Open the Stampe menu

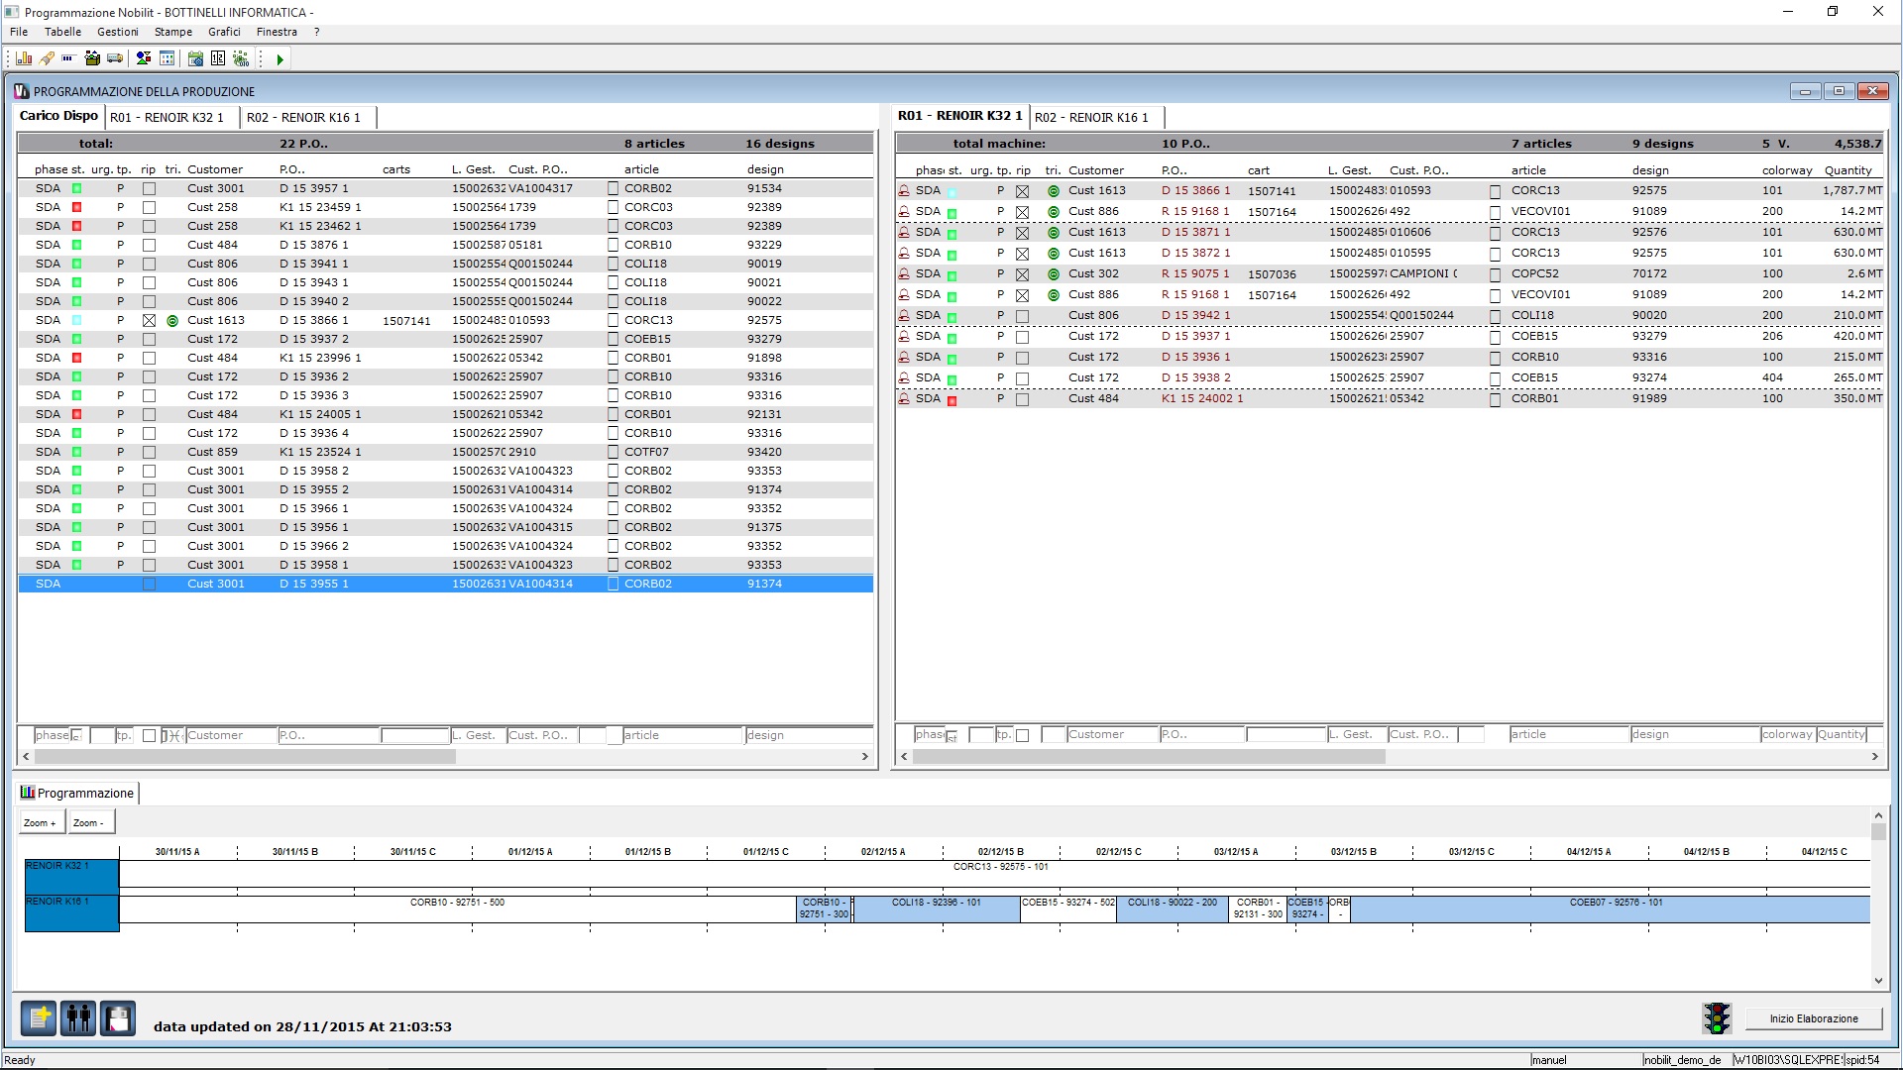pos(173,32)
